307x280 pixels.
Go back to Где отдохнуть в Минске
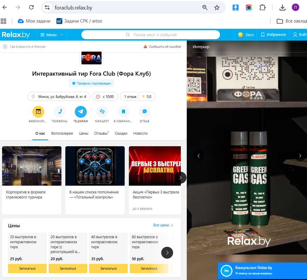click(24, 47)
